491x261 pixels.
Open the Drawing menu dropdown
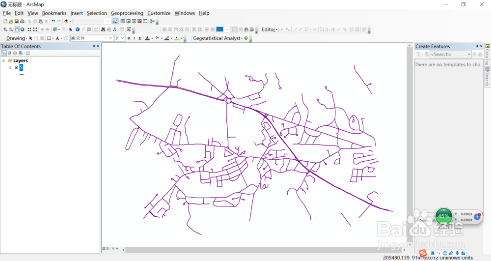(x=17, y=38)
